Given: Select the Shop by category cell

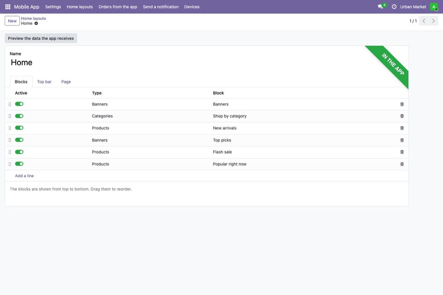Looking at the screenshot, I should click(230, 116).
